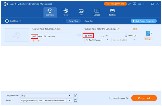Click the 2.05 MB file size
Viewport: 162px width, 106px height.
pos(51,36)
